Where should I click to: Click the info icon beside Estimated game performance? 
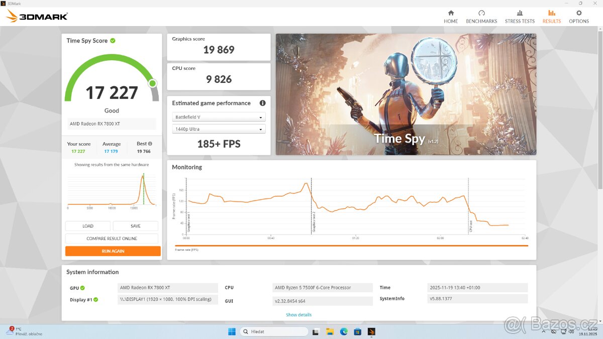(x=262, y=103)
